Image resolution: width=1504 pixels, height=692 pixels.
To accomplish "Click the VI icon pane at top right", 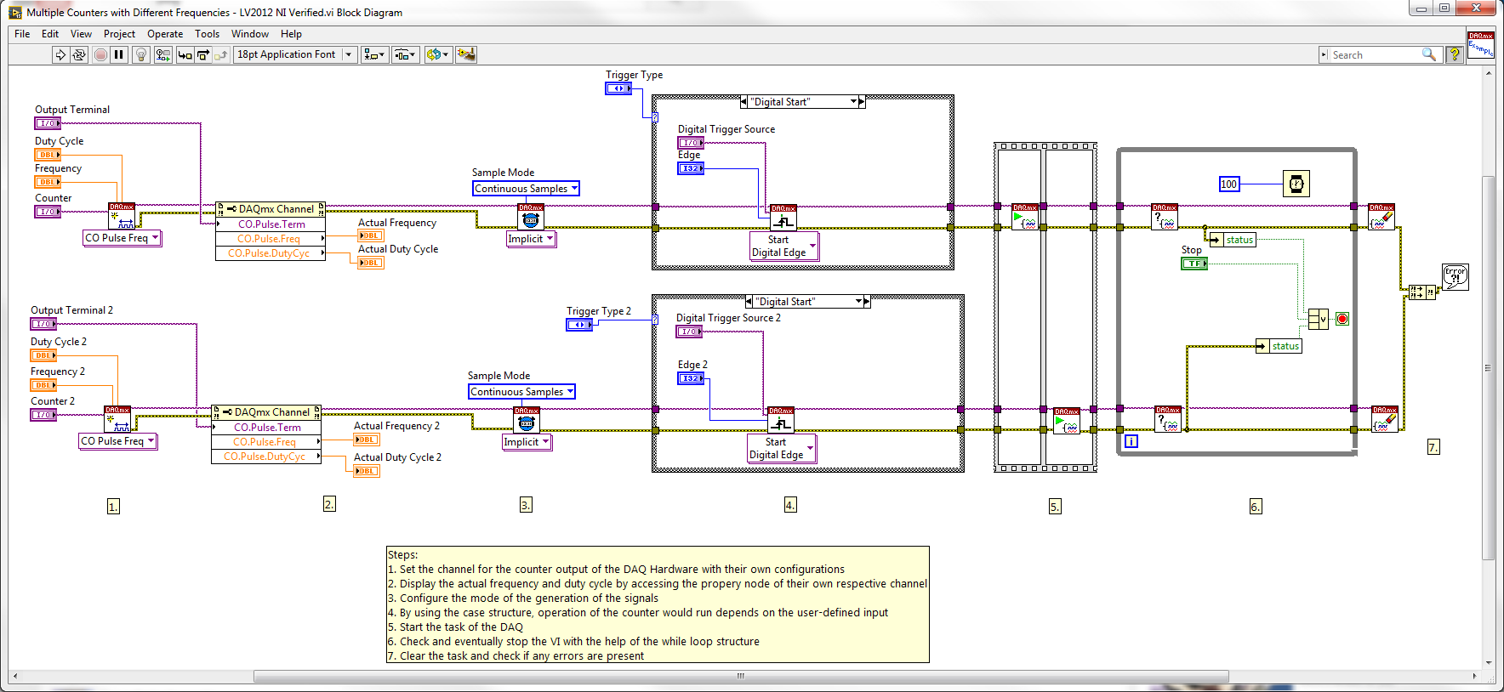I will 1480,44.
